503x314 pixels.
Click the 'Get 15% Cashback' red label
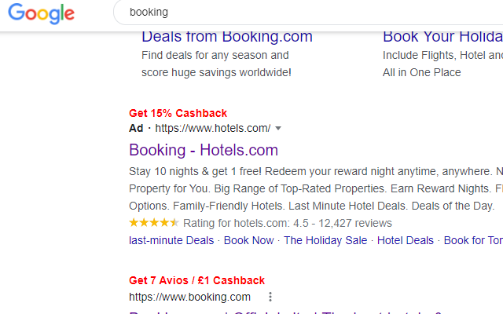coord(178,113)
